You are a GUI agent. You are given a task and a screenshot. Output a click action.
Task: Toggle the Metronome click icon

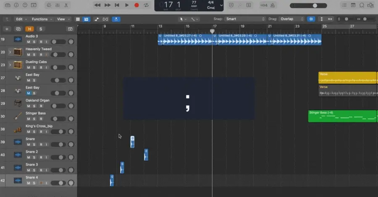[273, 5]
